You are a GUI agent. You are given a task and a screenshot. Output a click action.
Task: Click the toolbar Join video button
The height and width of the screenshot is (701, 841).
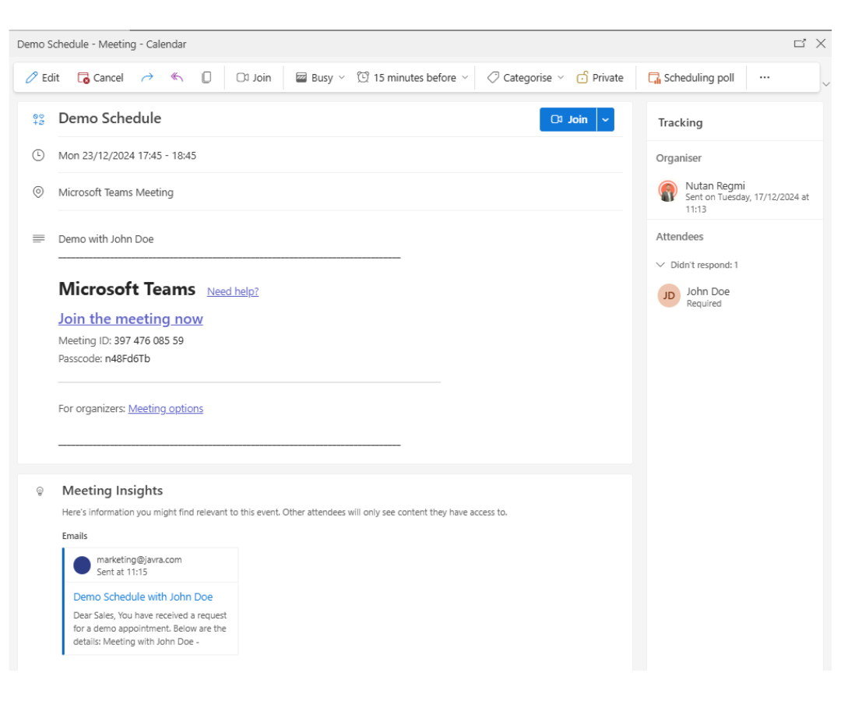point(254,78)
